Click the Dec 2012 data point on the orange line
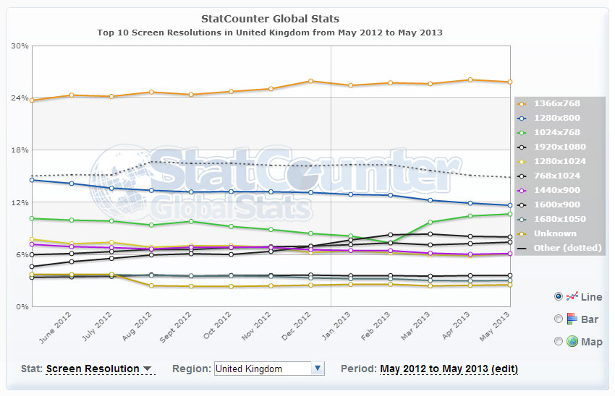 coord(310,81)
